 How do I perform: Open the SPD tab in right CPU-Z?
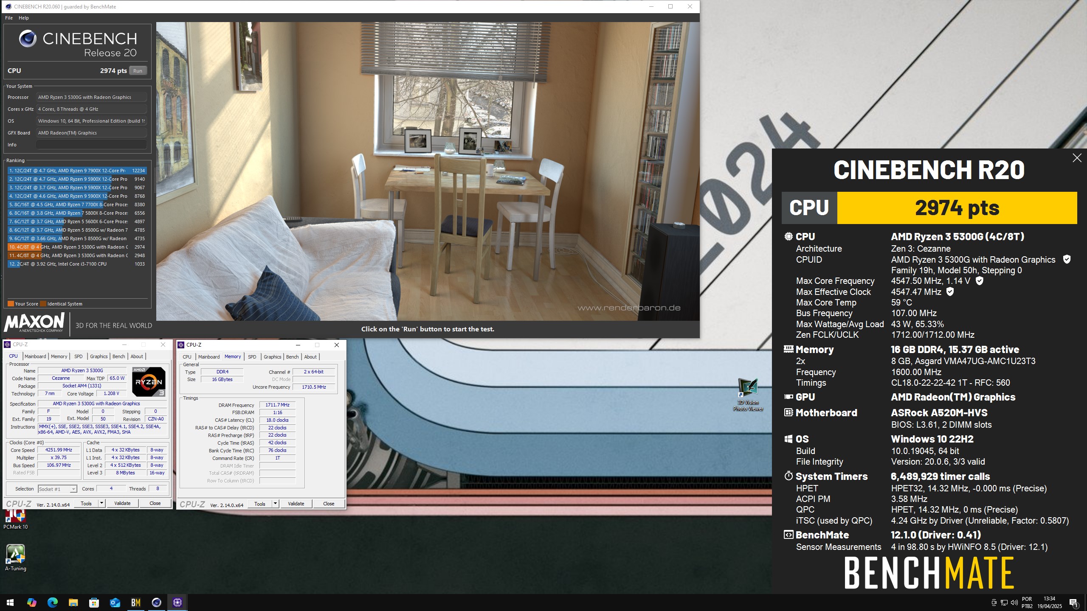252,357
